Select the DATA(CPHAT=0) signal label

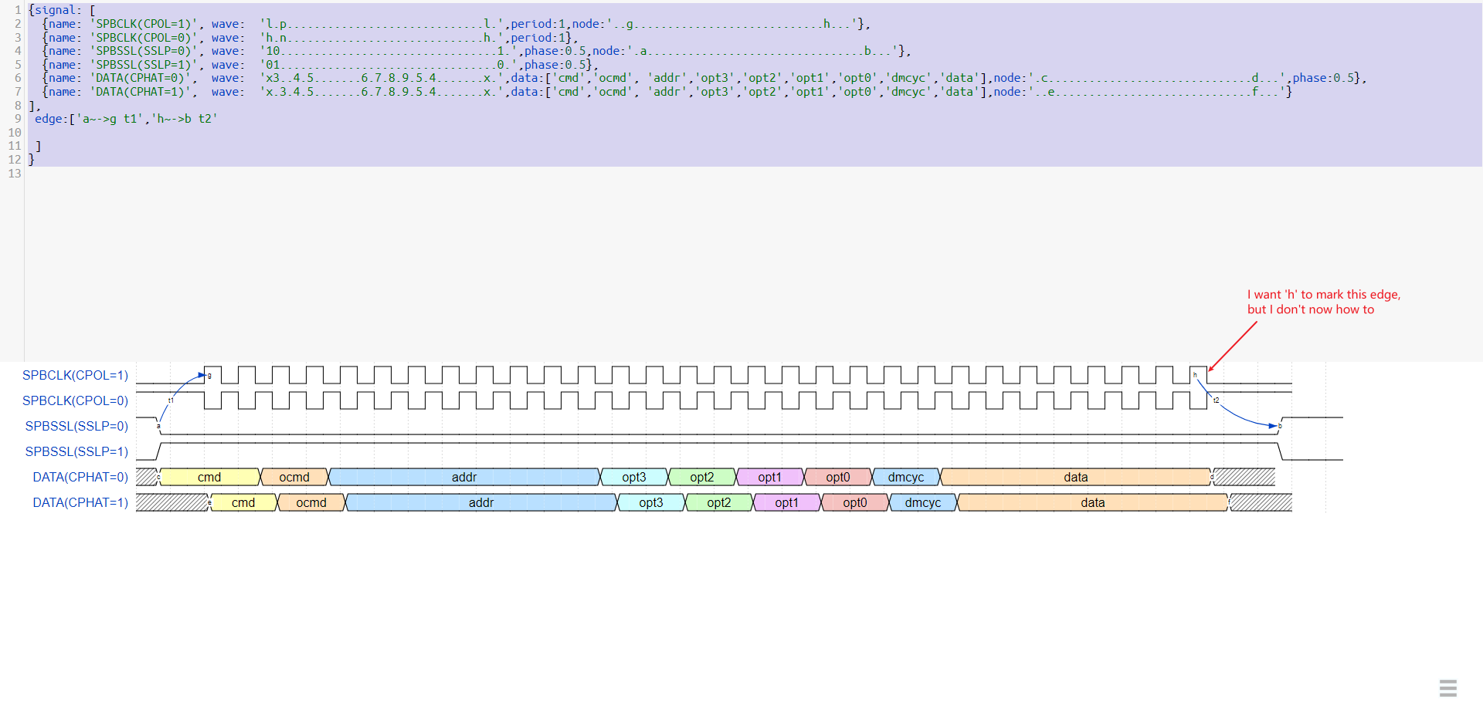[x=80, y=477]
